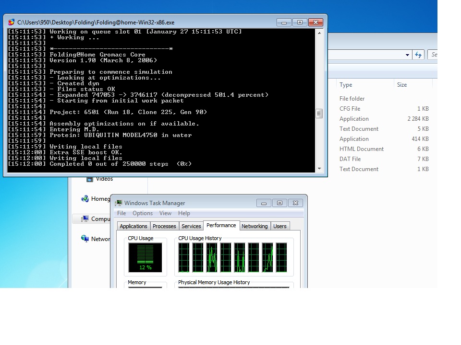Click the Explorer search box
The image size is (461, 345).
coord(433,55)
